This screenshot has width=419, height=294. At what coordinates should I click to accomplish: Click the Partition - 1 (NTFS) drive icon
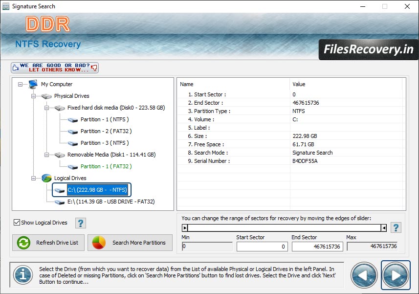[73, 120]
